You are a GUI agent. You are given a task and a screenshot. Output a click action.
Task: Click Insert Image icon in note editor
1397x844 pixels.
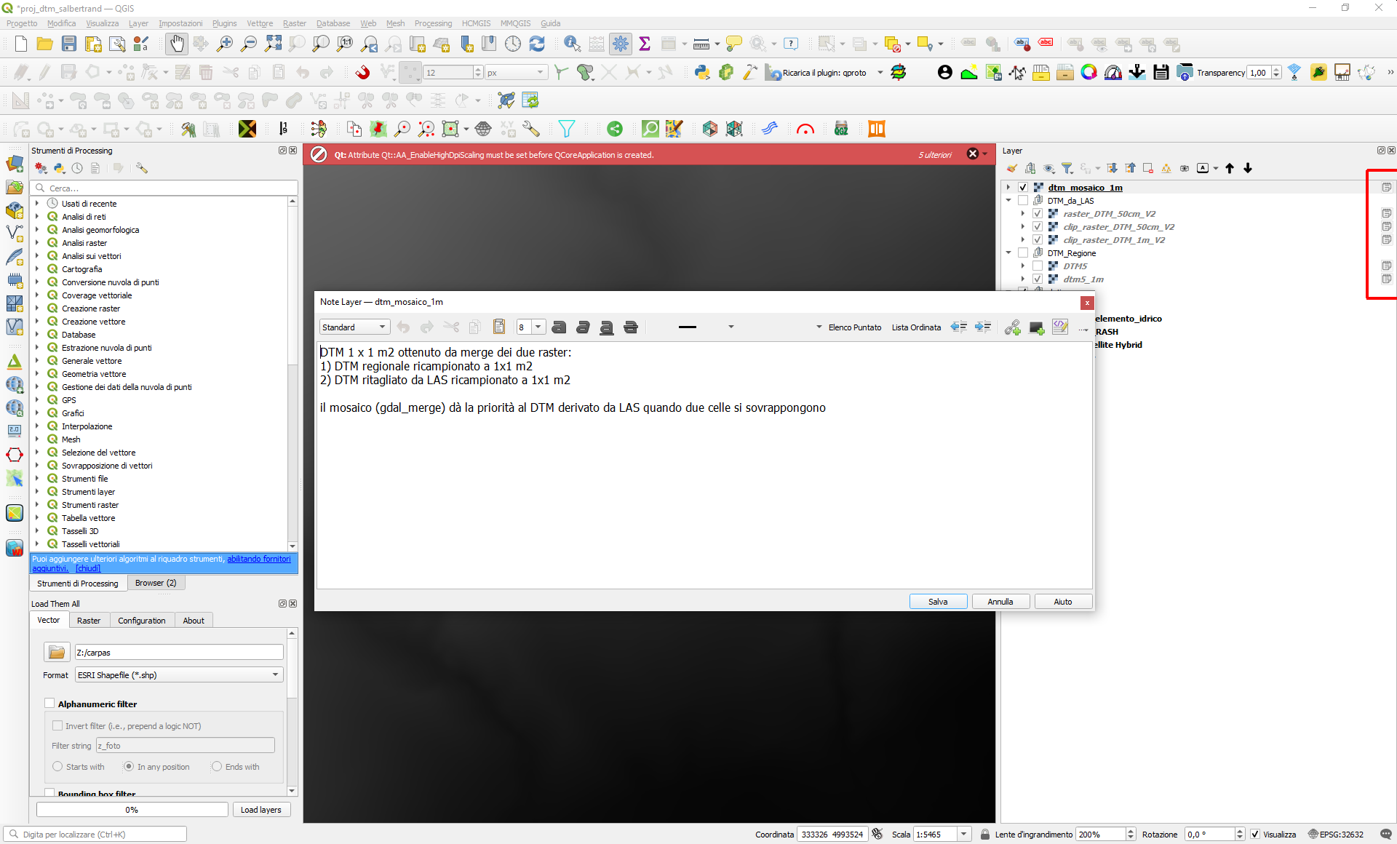coord(1037,327)
